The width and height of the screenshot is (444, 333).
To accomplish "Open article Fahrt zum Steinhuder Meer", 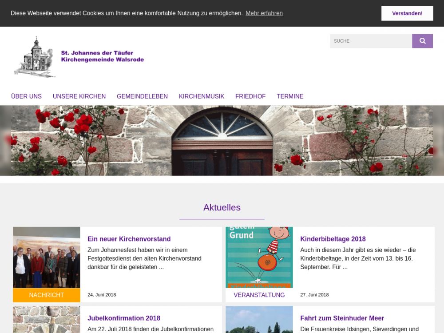I will (x=342, y=318).
